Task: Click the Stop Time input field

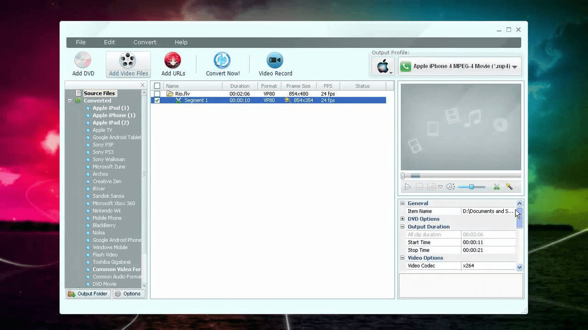Action: click(488, 250)
